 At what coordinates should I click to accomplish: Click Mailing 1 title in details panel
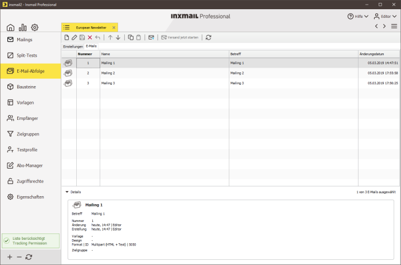(x=94, y=205)
